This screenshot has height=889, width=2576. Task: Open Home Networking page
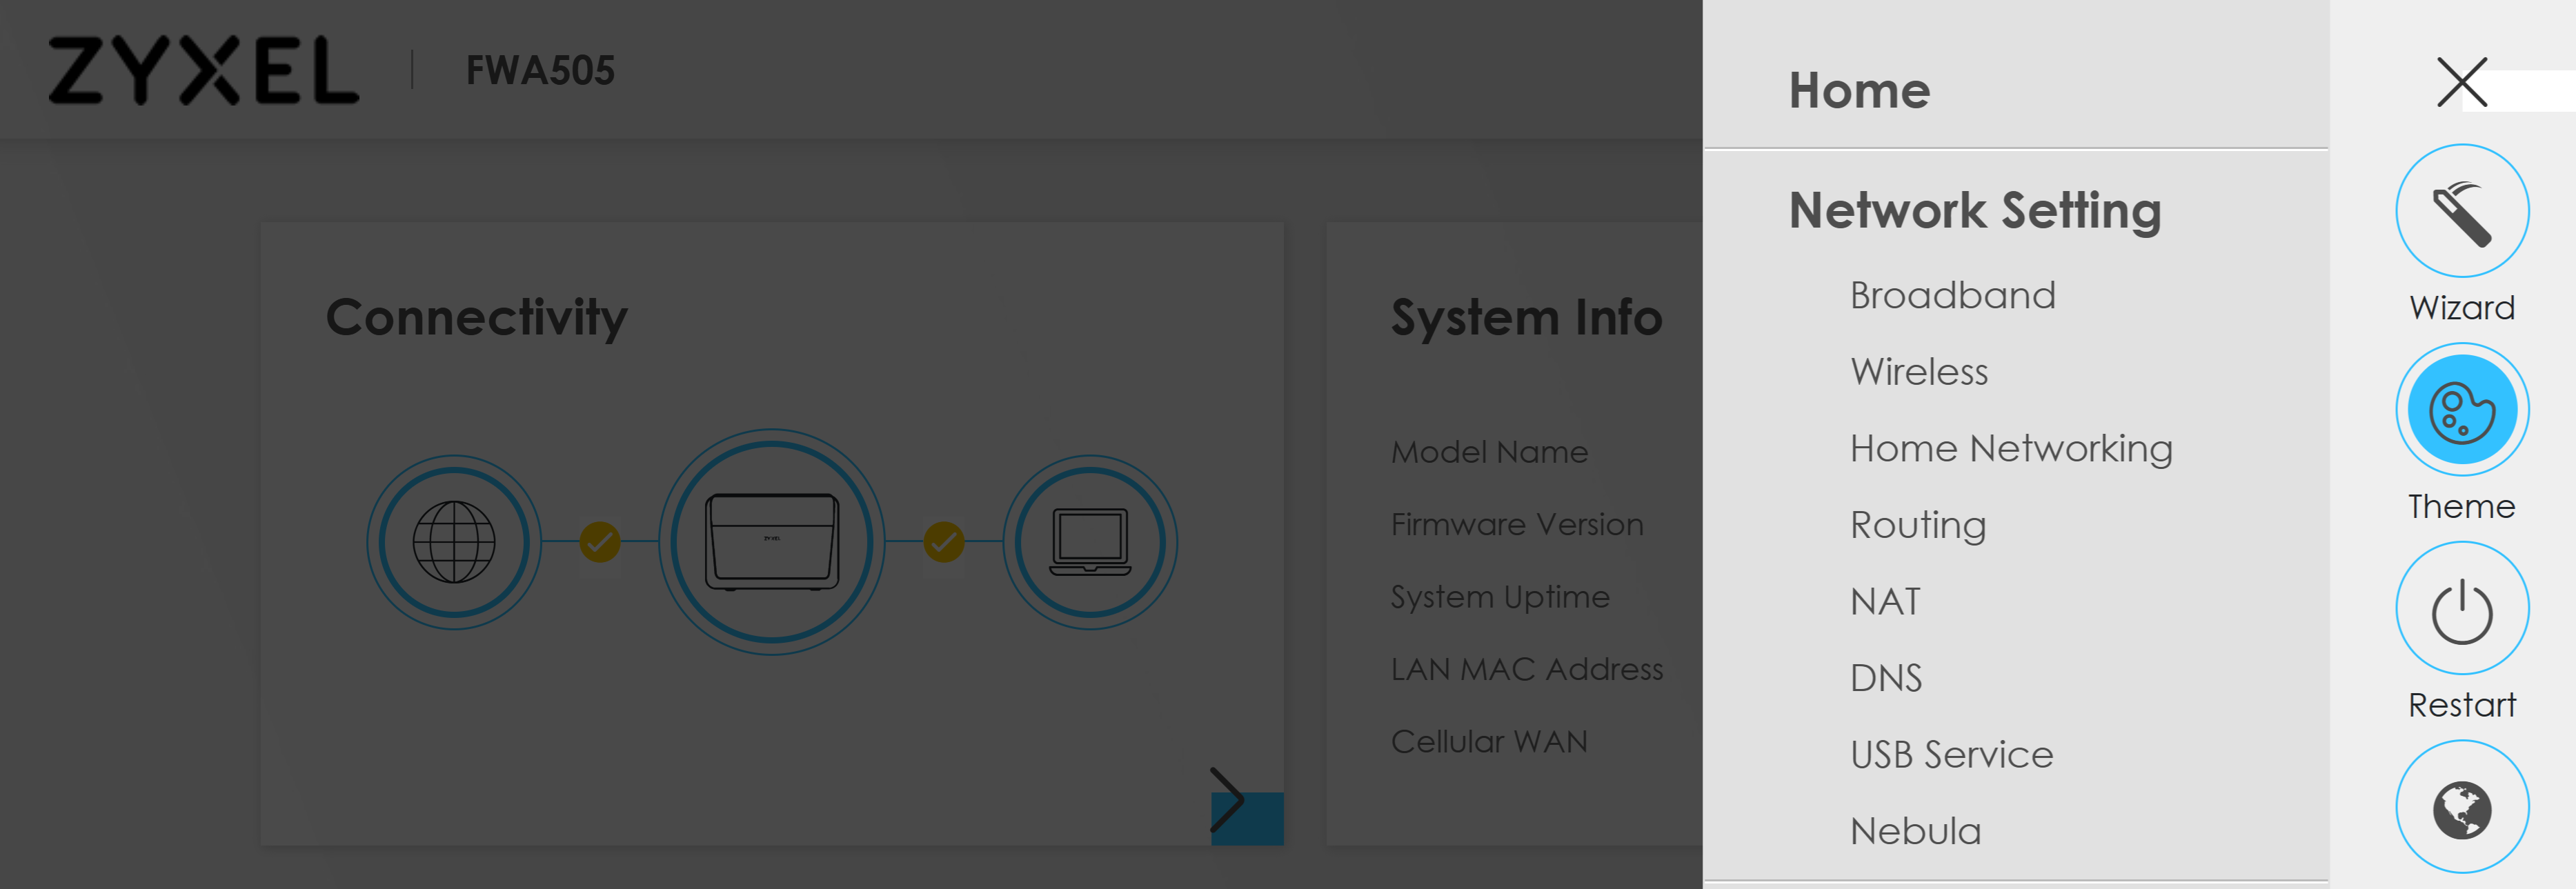(2010, 448)
